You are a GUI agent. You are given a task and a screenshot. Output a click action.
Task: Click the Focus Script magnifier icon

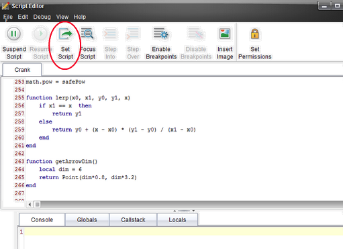tap(87, 34)
